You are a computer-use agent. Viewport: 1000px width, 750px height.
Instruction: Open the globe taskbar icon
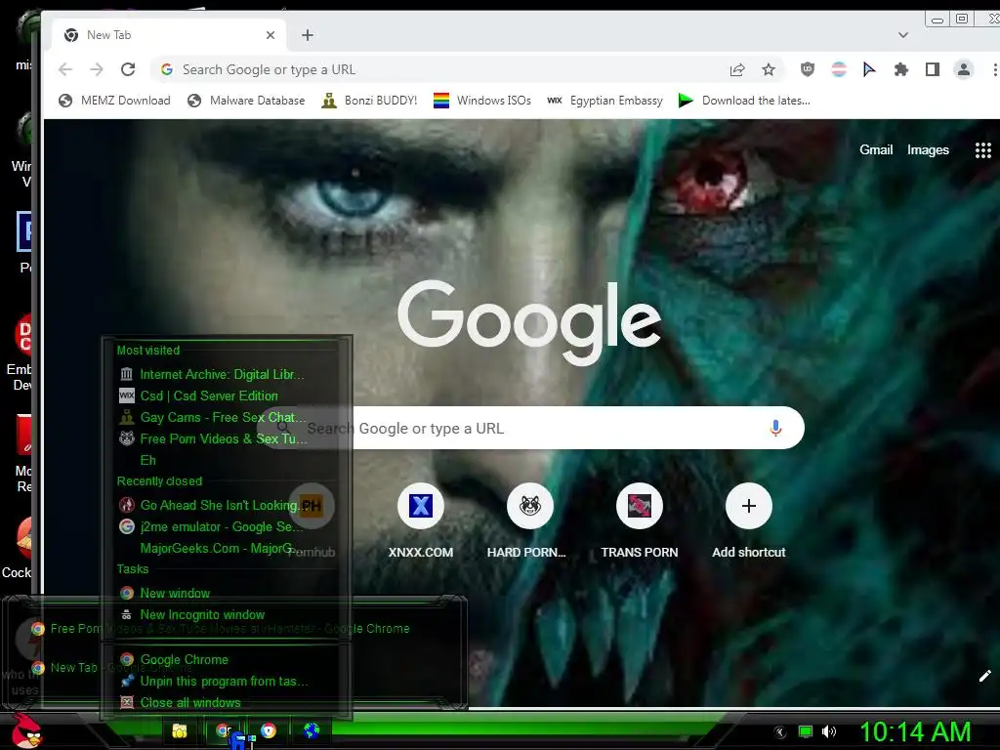point(312,730)
